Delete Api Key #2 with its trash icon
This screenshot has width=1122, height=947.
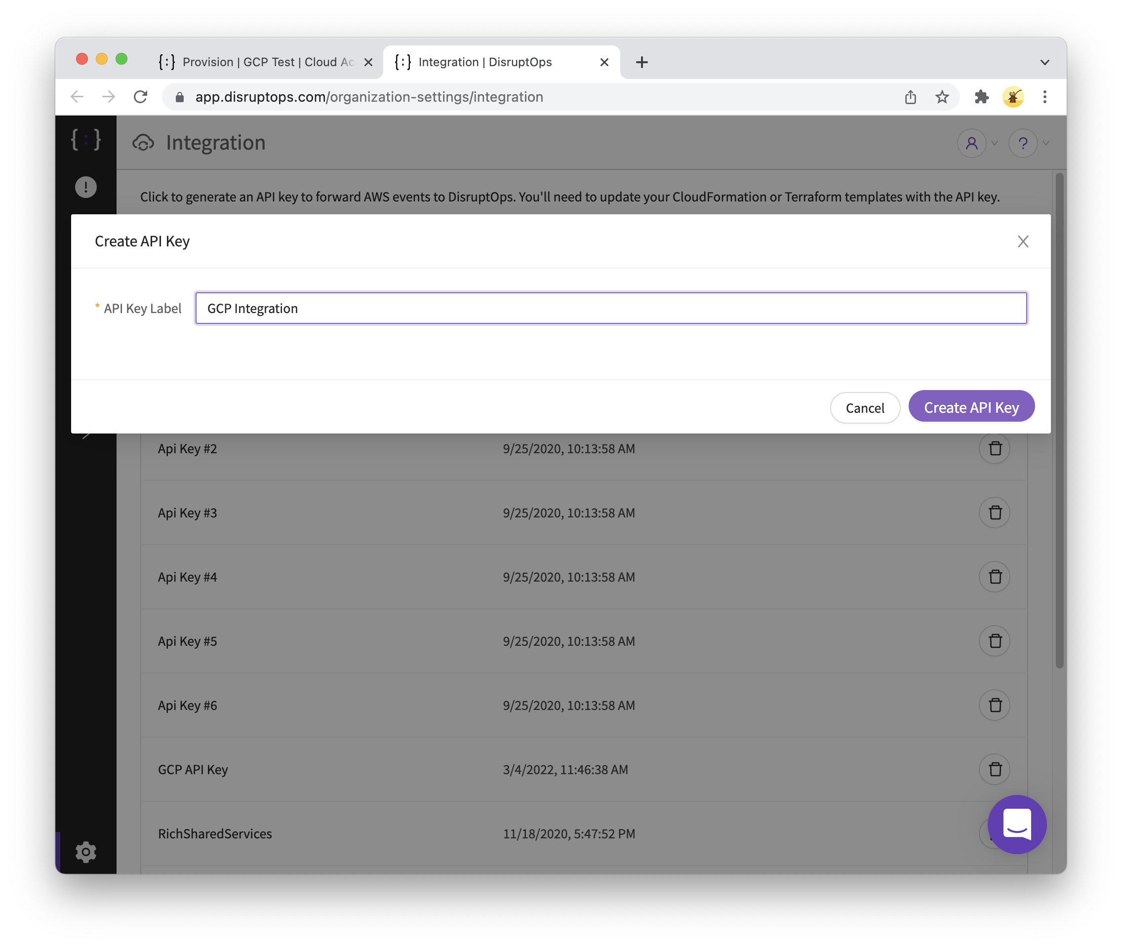click(x=995, y=448)
